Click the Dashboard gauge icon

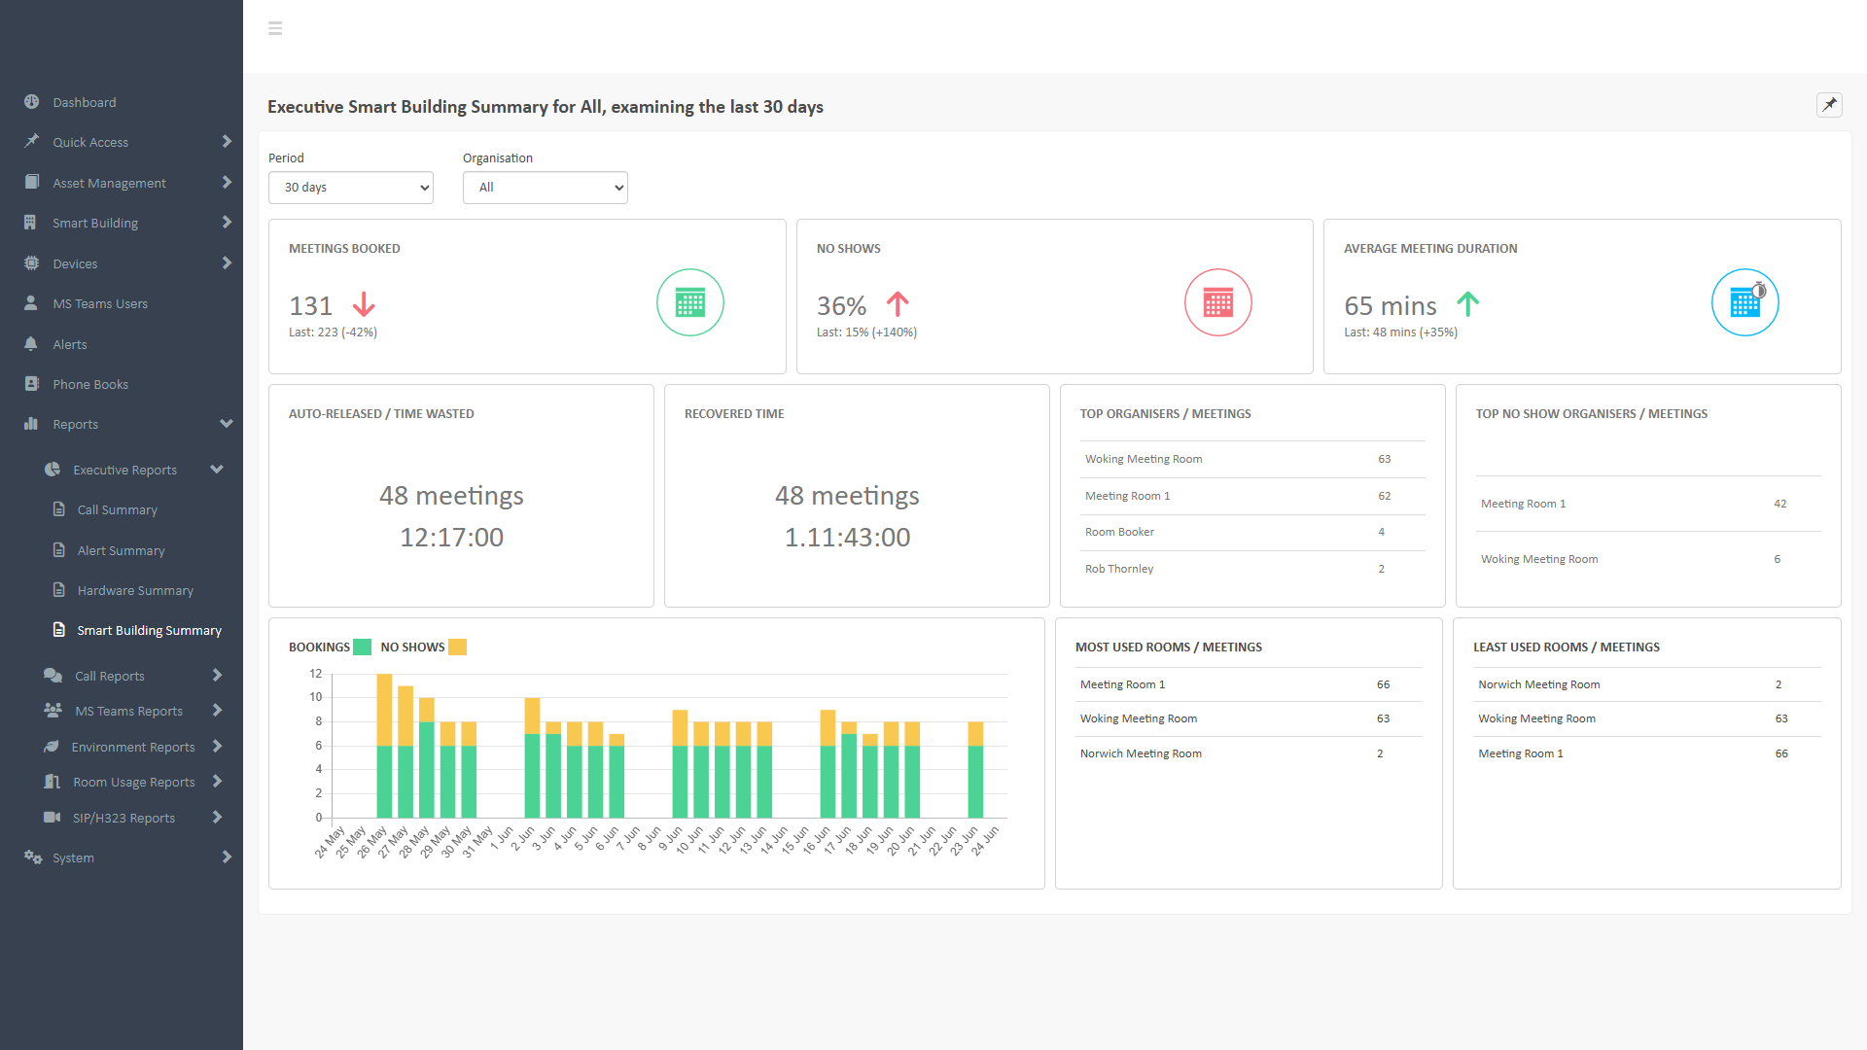coord(31,102)
